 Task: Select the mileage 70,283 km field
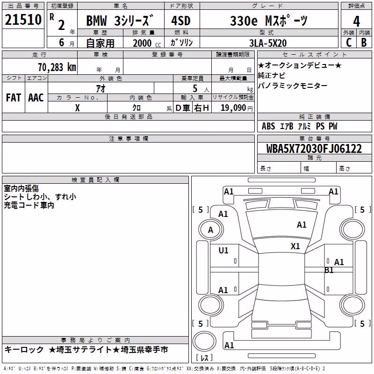click(40, 67)
